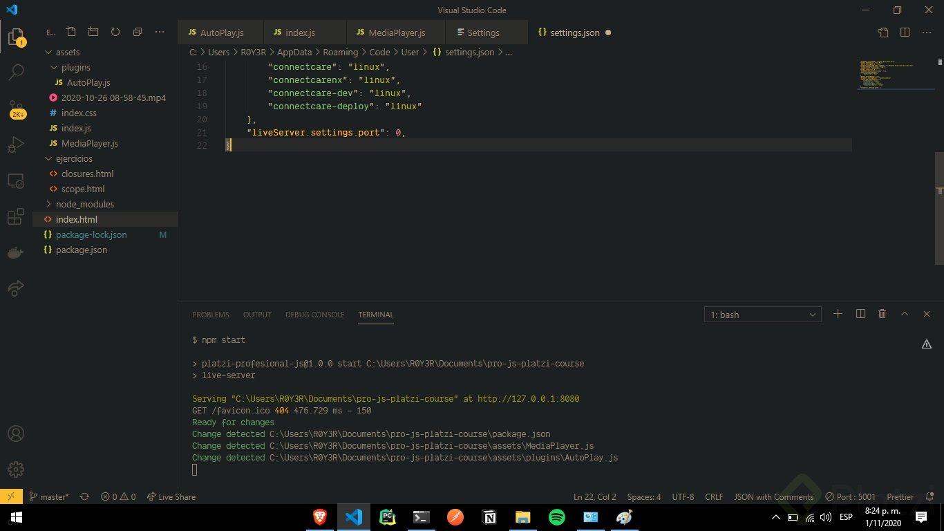
Task: Open notifications bell in status bar
Action: [x=930, y=496]
